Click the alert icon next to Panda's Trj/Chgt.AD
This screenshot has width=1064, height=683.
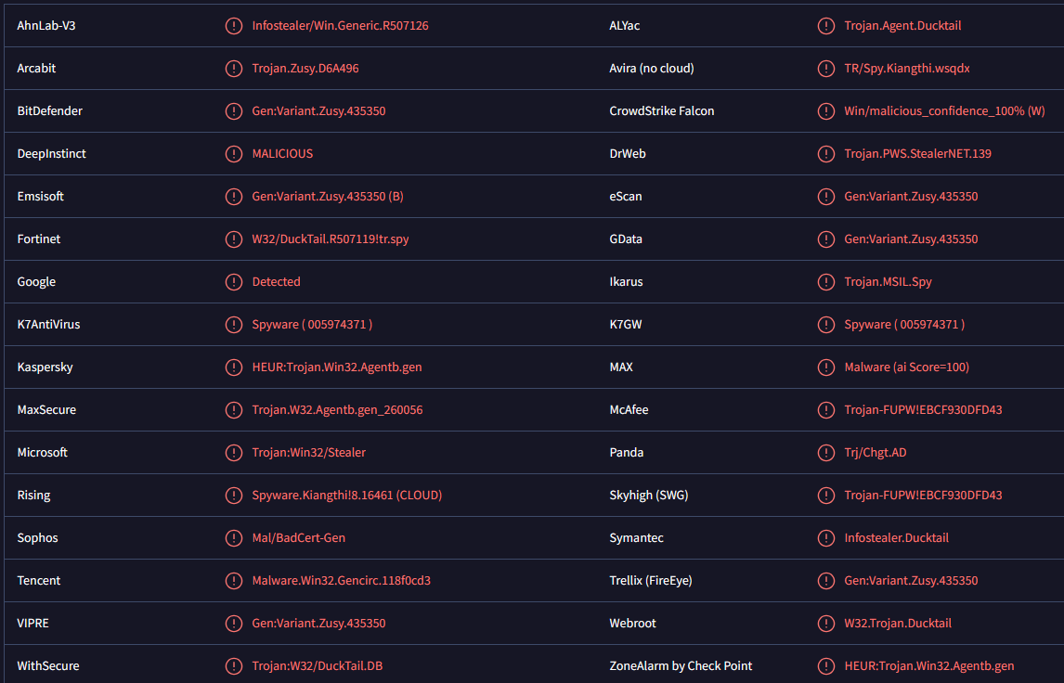[826, 453]
